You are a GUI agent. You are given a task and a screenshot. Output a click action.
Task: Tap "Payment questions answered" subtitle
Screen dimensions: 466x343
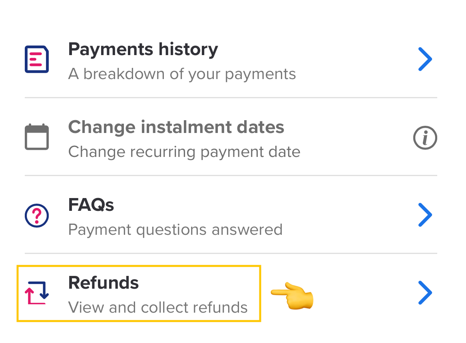(175, 230)
